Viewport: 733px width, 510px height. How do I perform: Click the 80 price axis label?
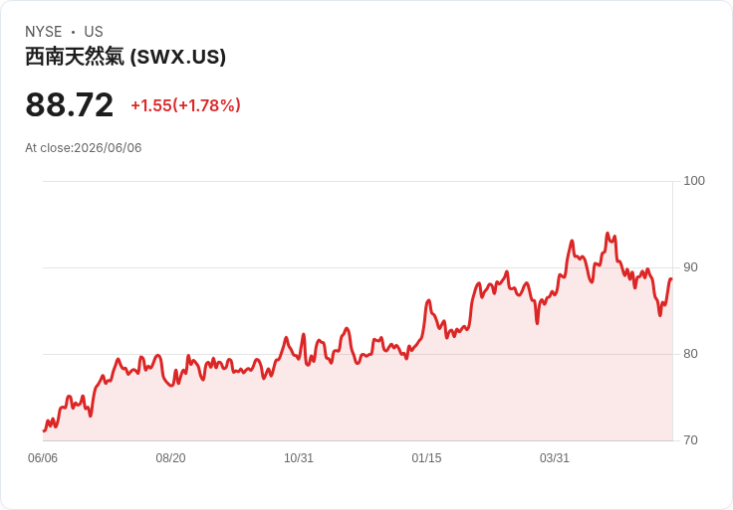click(690, 354)
